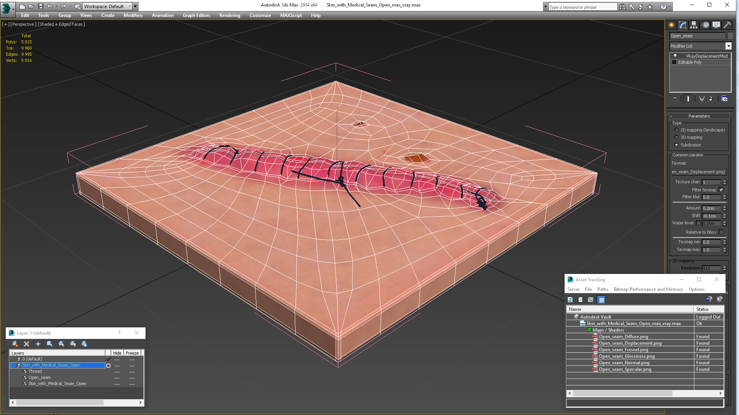Image resolution: width=739 pixels, height=415 pixels.
Task: Click the Status column header in Asset Tracking
Action: [709, 309]
